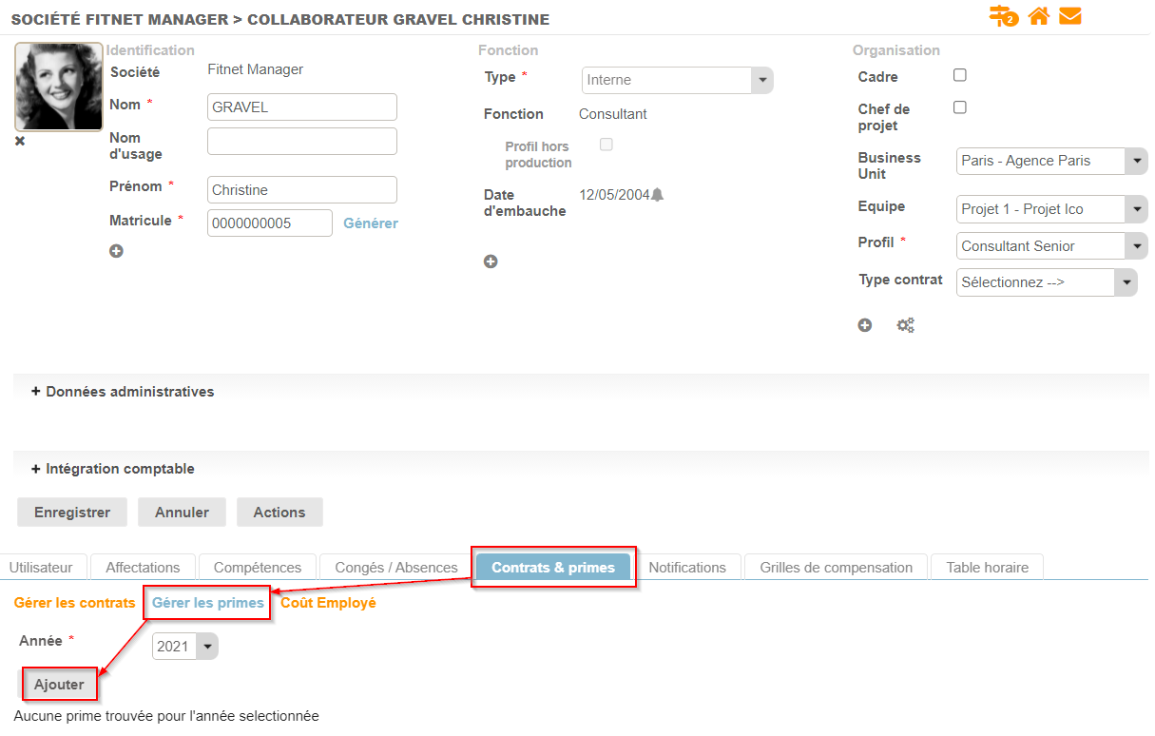Open the Année 2021 dropdown
The width and height of the screenshot is (1155, 736).
point(185,647)
